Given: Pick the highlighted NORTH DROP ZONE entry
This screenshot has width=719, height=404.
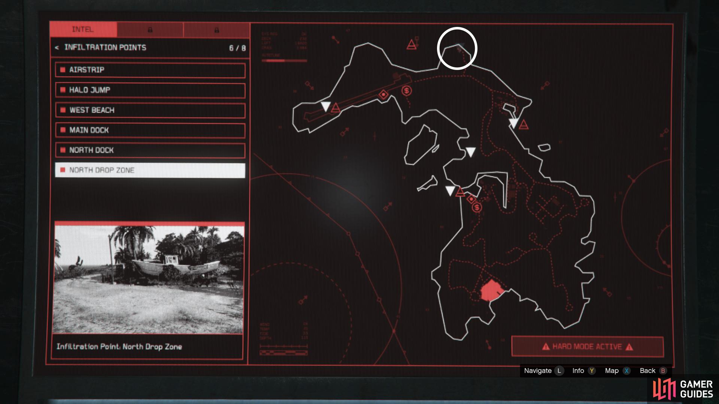Looking at the screenshot, I should click(150, 170).
